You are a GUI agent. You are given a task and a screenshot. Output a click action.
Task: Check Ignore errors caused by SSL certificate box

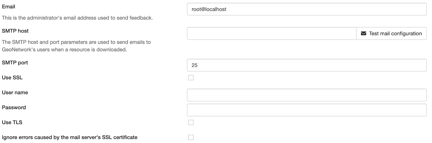point(191,137)
